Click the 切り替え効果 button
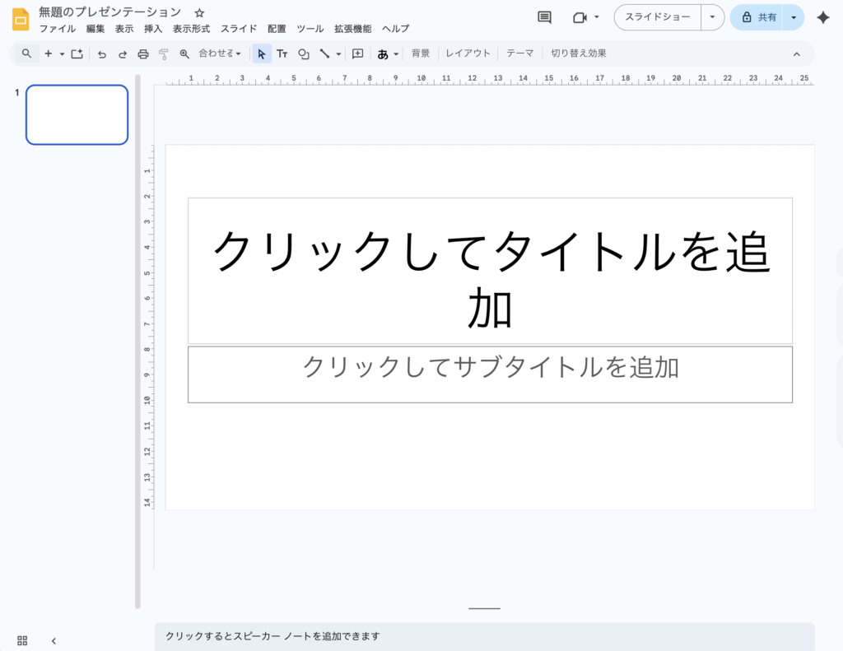 coord(578,53)
